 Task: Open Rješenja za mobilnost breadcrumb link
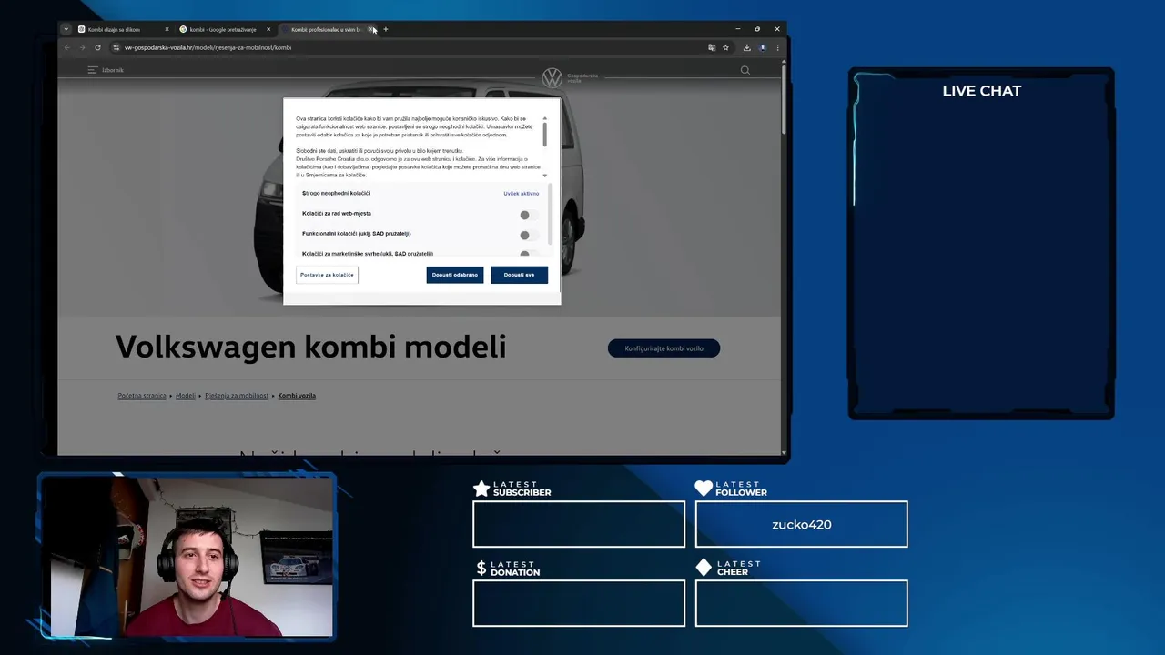point(237,396)
